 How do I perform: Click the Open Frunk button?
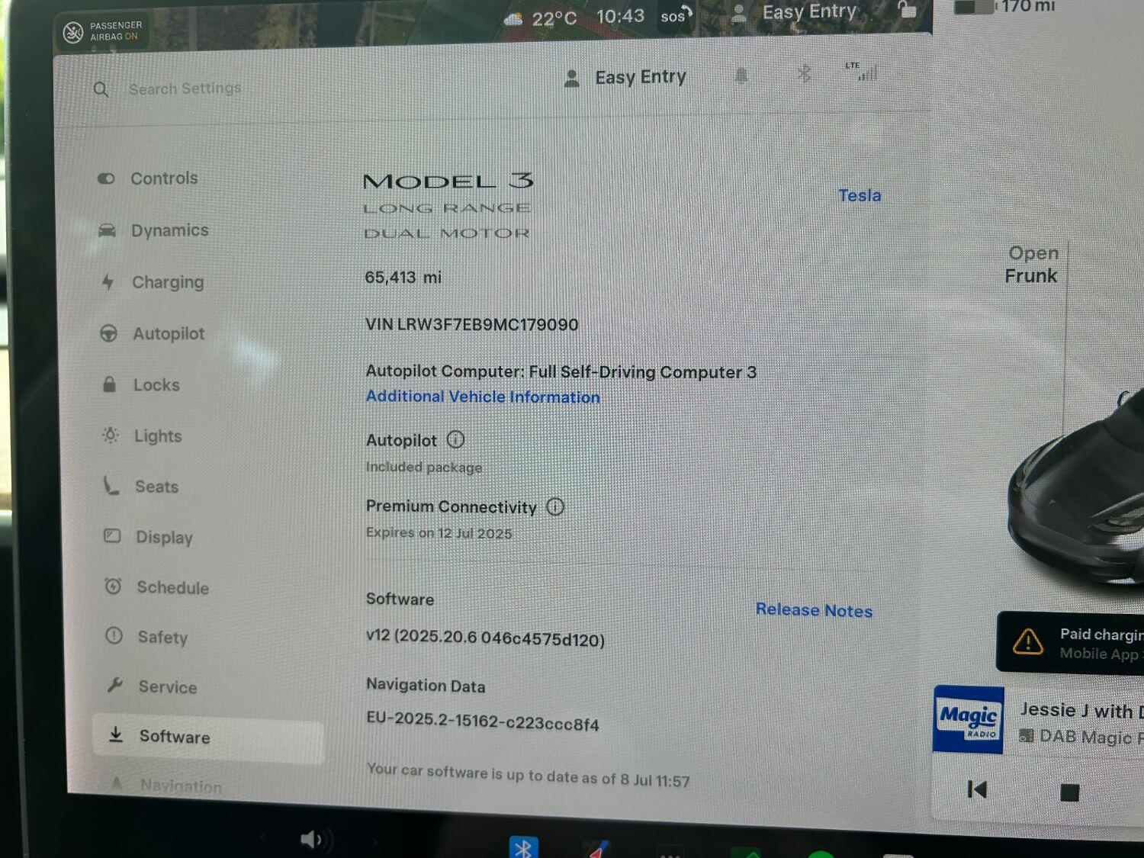coord(1031,265)
